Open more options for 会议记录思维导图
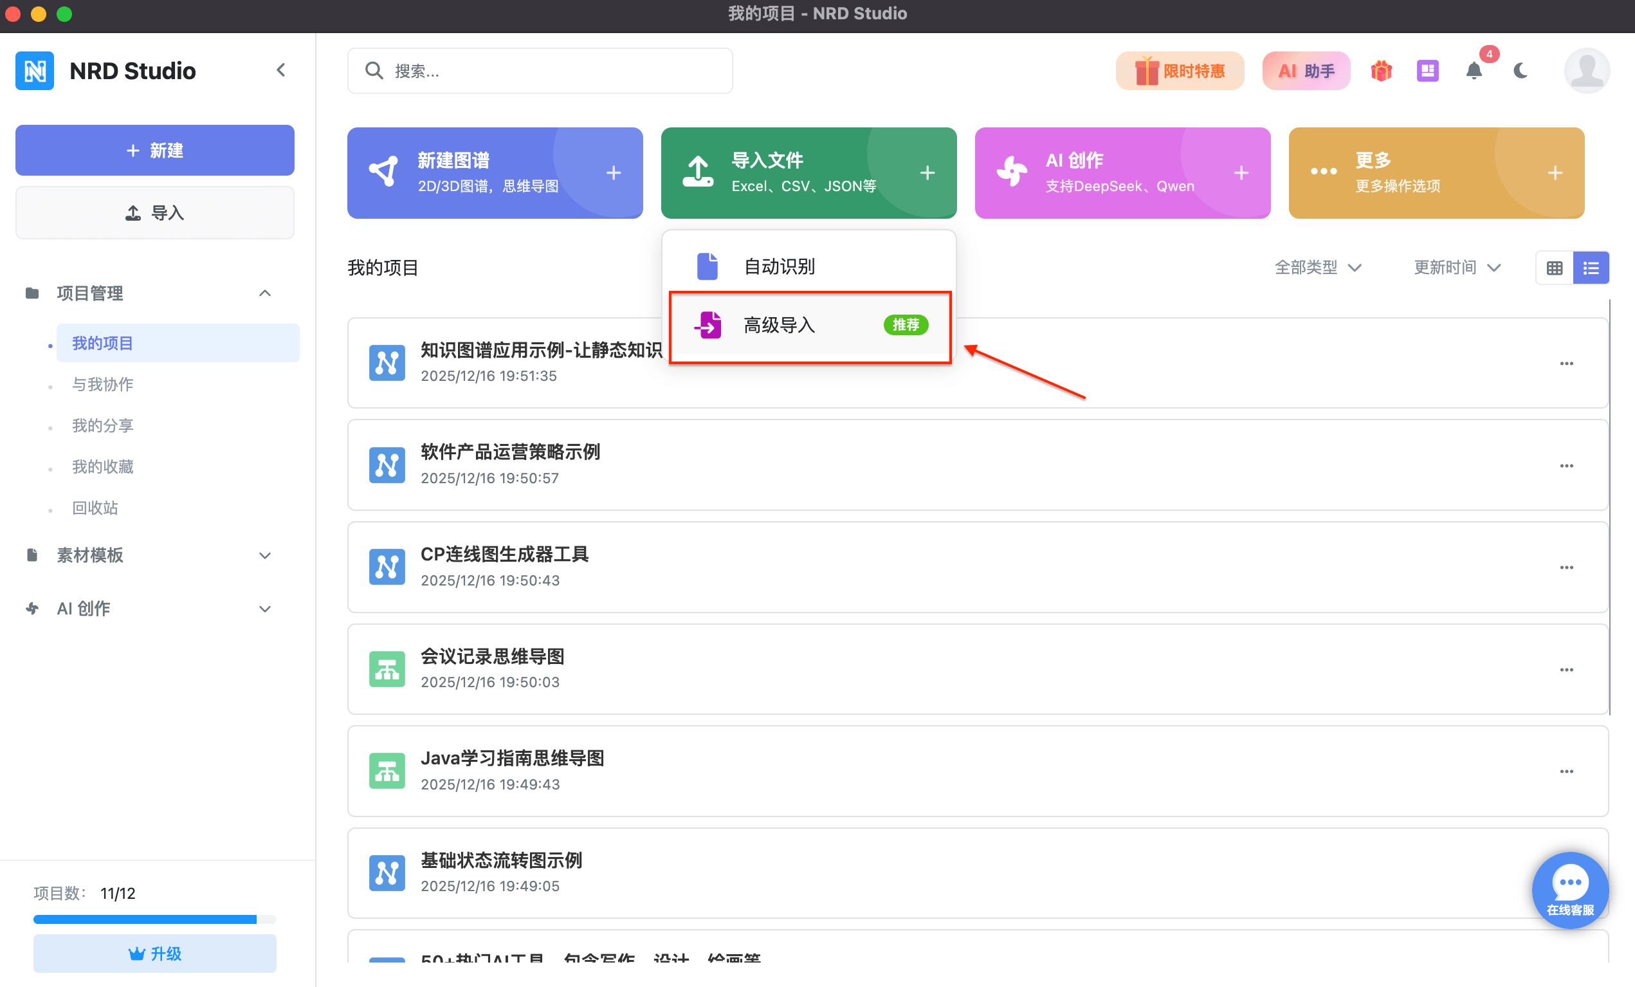1635x987 pixels. coord(1566,670)
